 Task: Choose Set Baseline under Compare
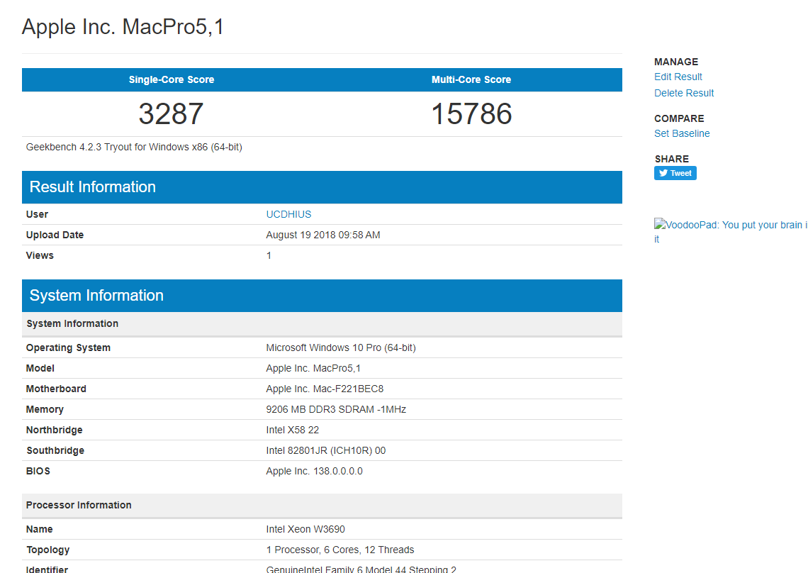(682, 133)
